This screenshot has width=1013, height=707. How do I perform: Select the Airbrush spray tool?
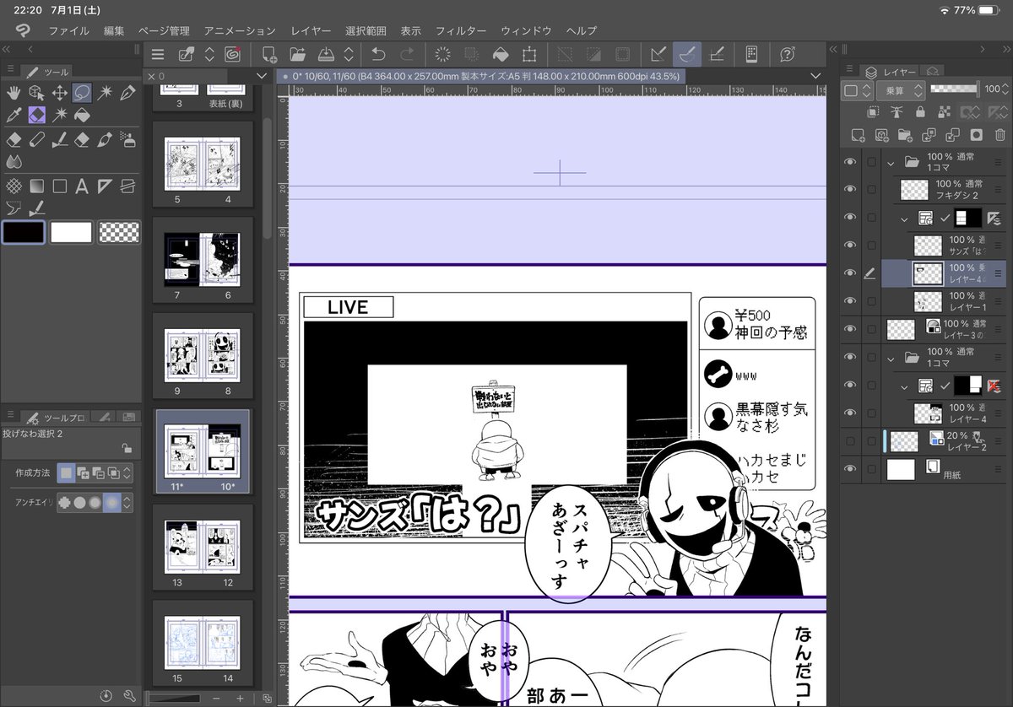[127, 138]
